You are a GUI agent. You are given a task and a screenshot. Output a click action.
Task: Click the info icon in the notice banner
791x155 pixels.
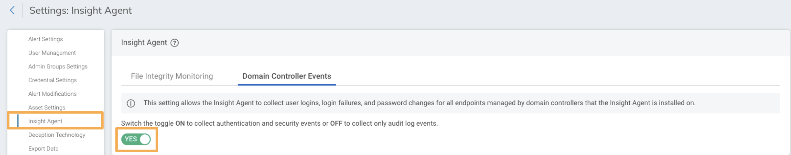click(x=131, y=103)
